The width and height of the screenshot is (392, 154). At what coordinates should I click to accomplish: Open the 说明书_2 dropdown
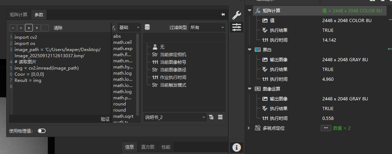pos(175,117)
